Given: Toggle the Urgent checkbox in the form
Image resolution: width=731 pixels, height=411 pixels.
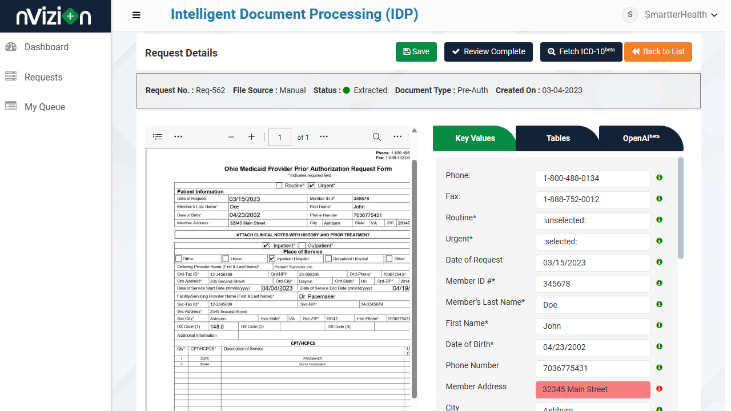Looking at the screenshot, I should [x=312, y=186].
